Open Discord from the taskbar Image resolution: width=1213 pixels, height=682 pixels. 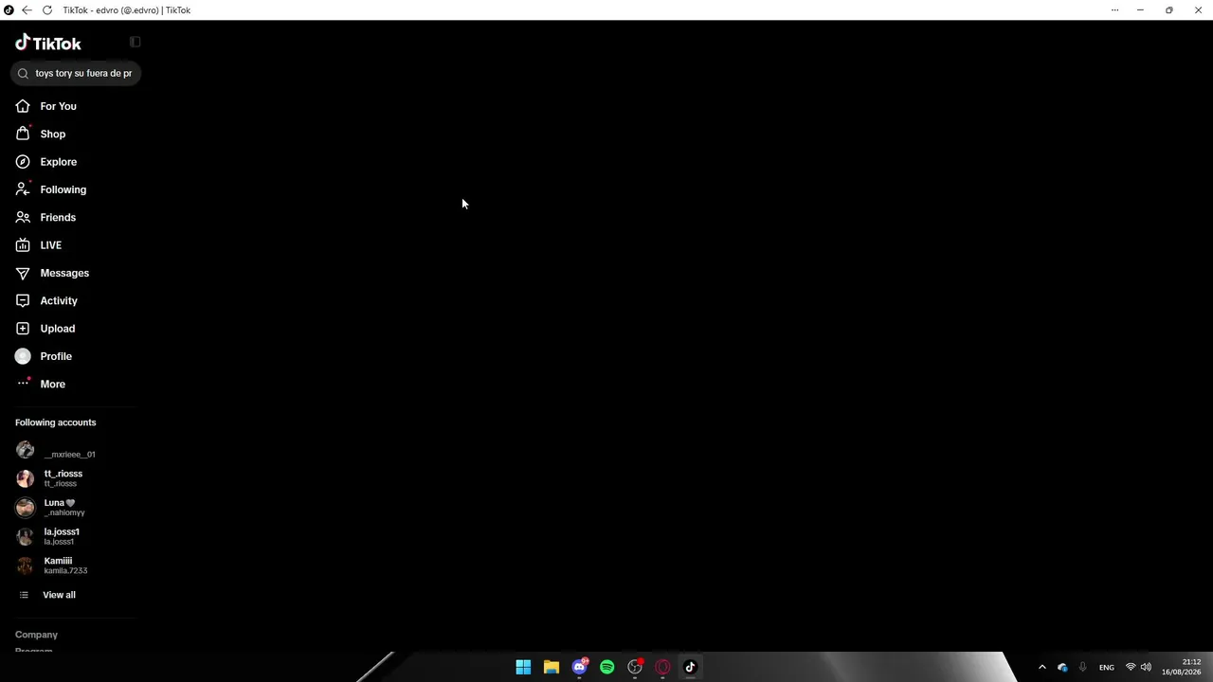pyautogui.click(x=579, y=667)
